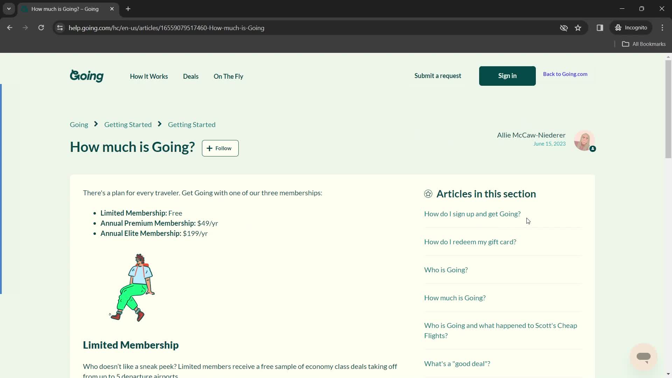This screenshot has width=672, height=378.
Task: Click Submit a request link
Action: (437, 76)
